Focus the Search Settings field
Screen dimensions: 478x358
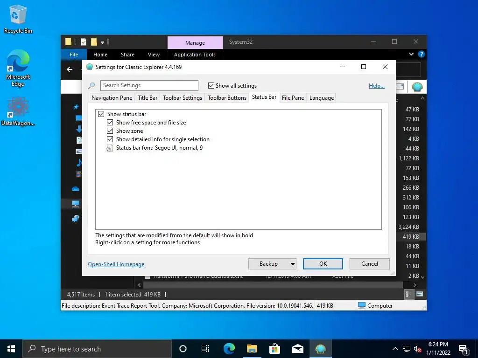coord(149,86)
